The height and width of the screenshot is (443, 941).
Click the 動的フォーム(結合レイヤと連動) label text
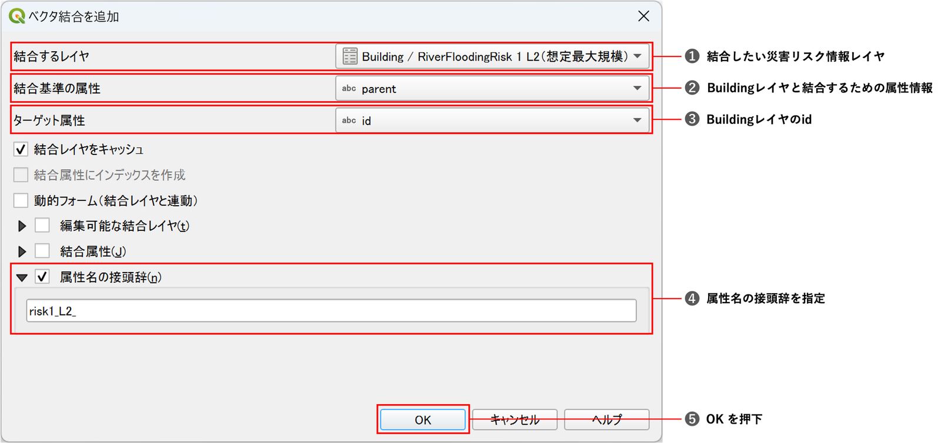[116, 201]
